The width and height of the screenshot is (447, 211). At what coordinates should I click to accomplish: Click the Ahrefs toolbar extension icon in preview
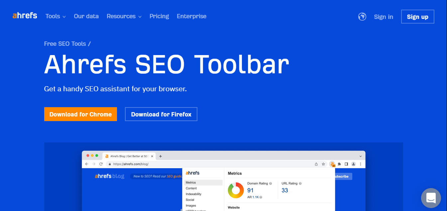point(332,164)
